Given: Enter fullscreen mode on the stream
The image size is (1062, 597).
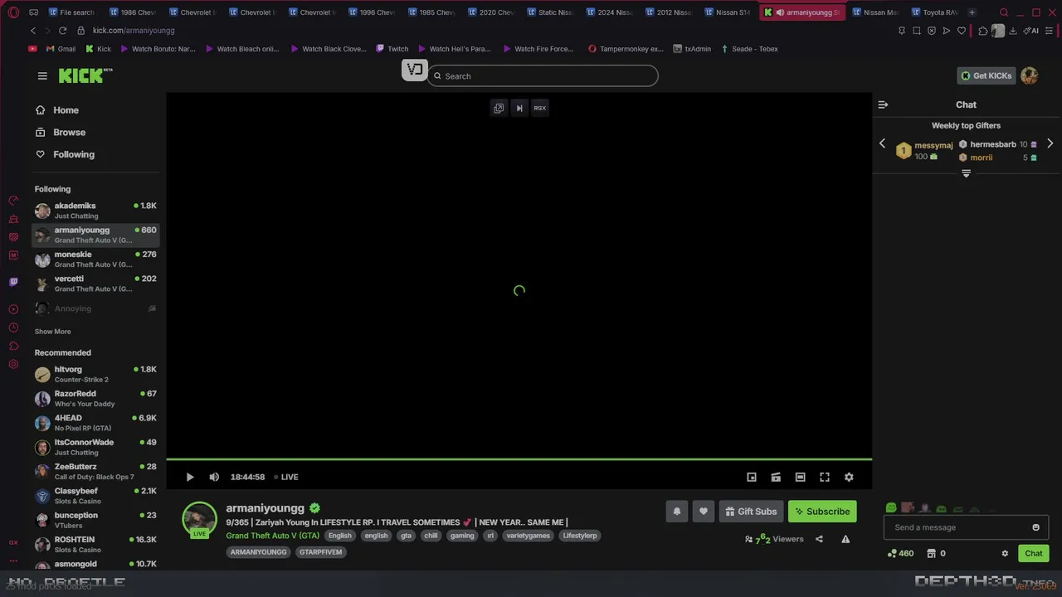Looking at the screenshot, I should tap(825, 477).
